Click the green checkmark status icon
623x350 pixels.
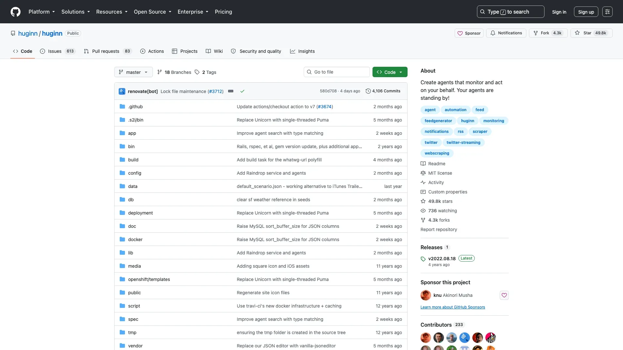point(242,91)
